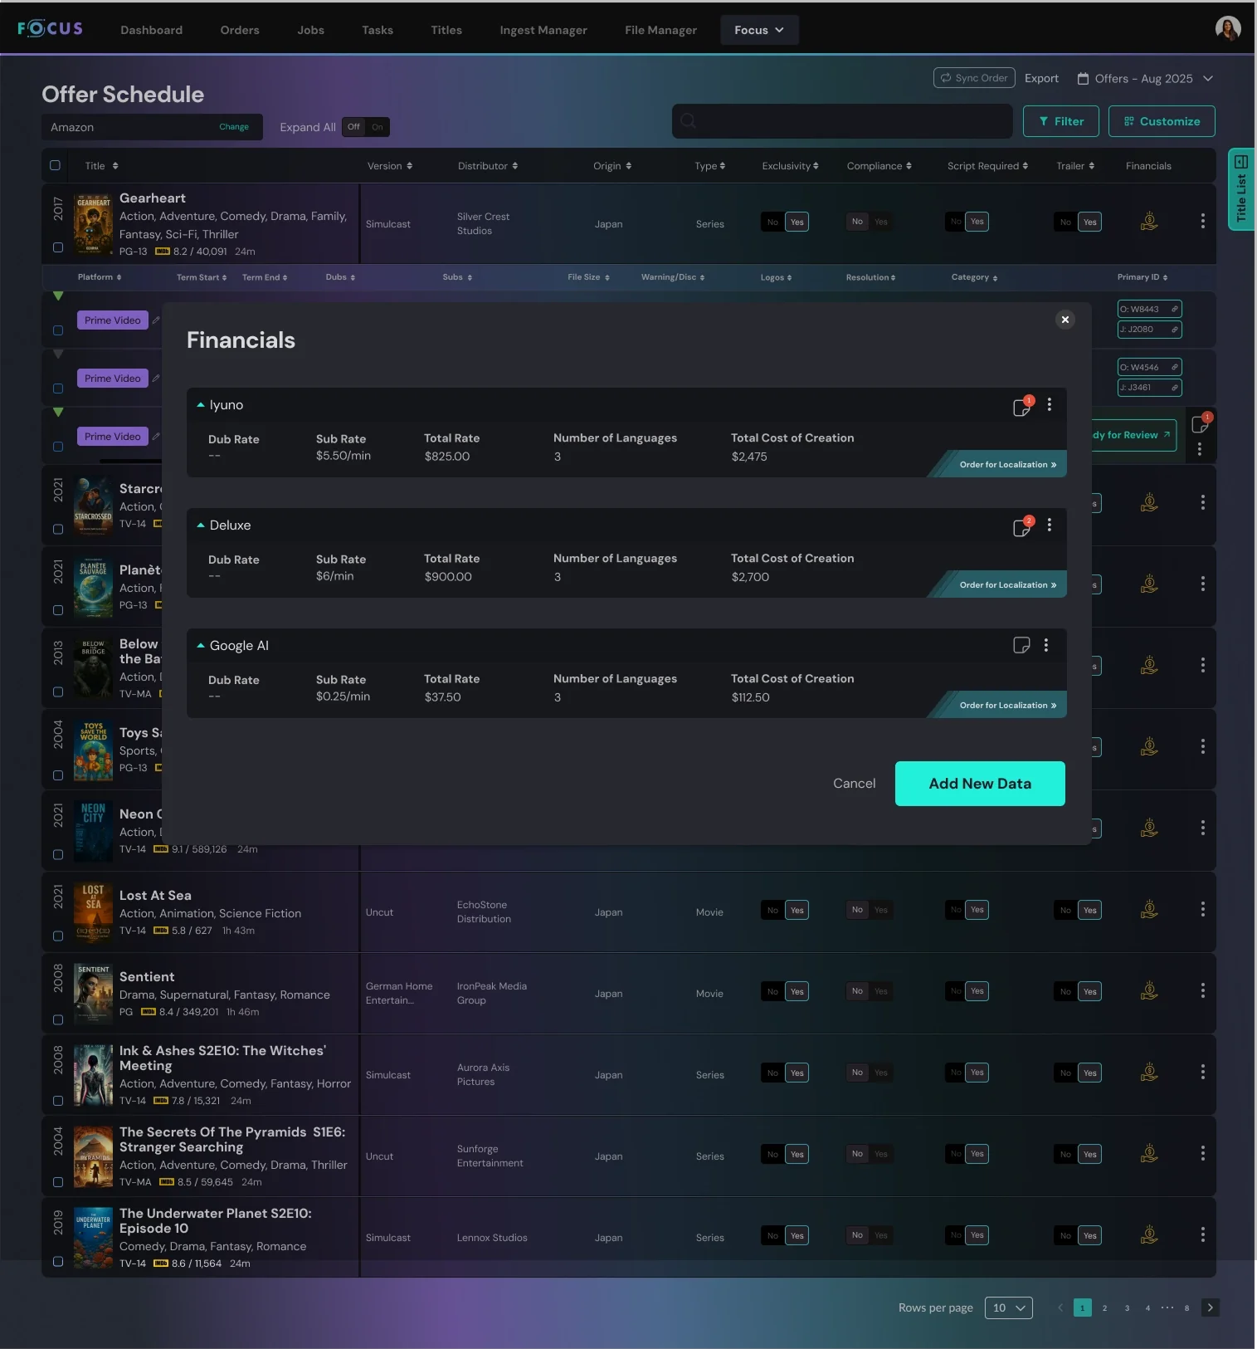Click the Google AI notes icon
This screenshot has width=1257, height=1349.
tap(1021, 645)
